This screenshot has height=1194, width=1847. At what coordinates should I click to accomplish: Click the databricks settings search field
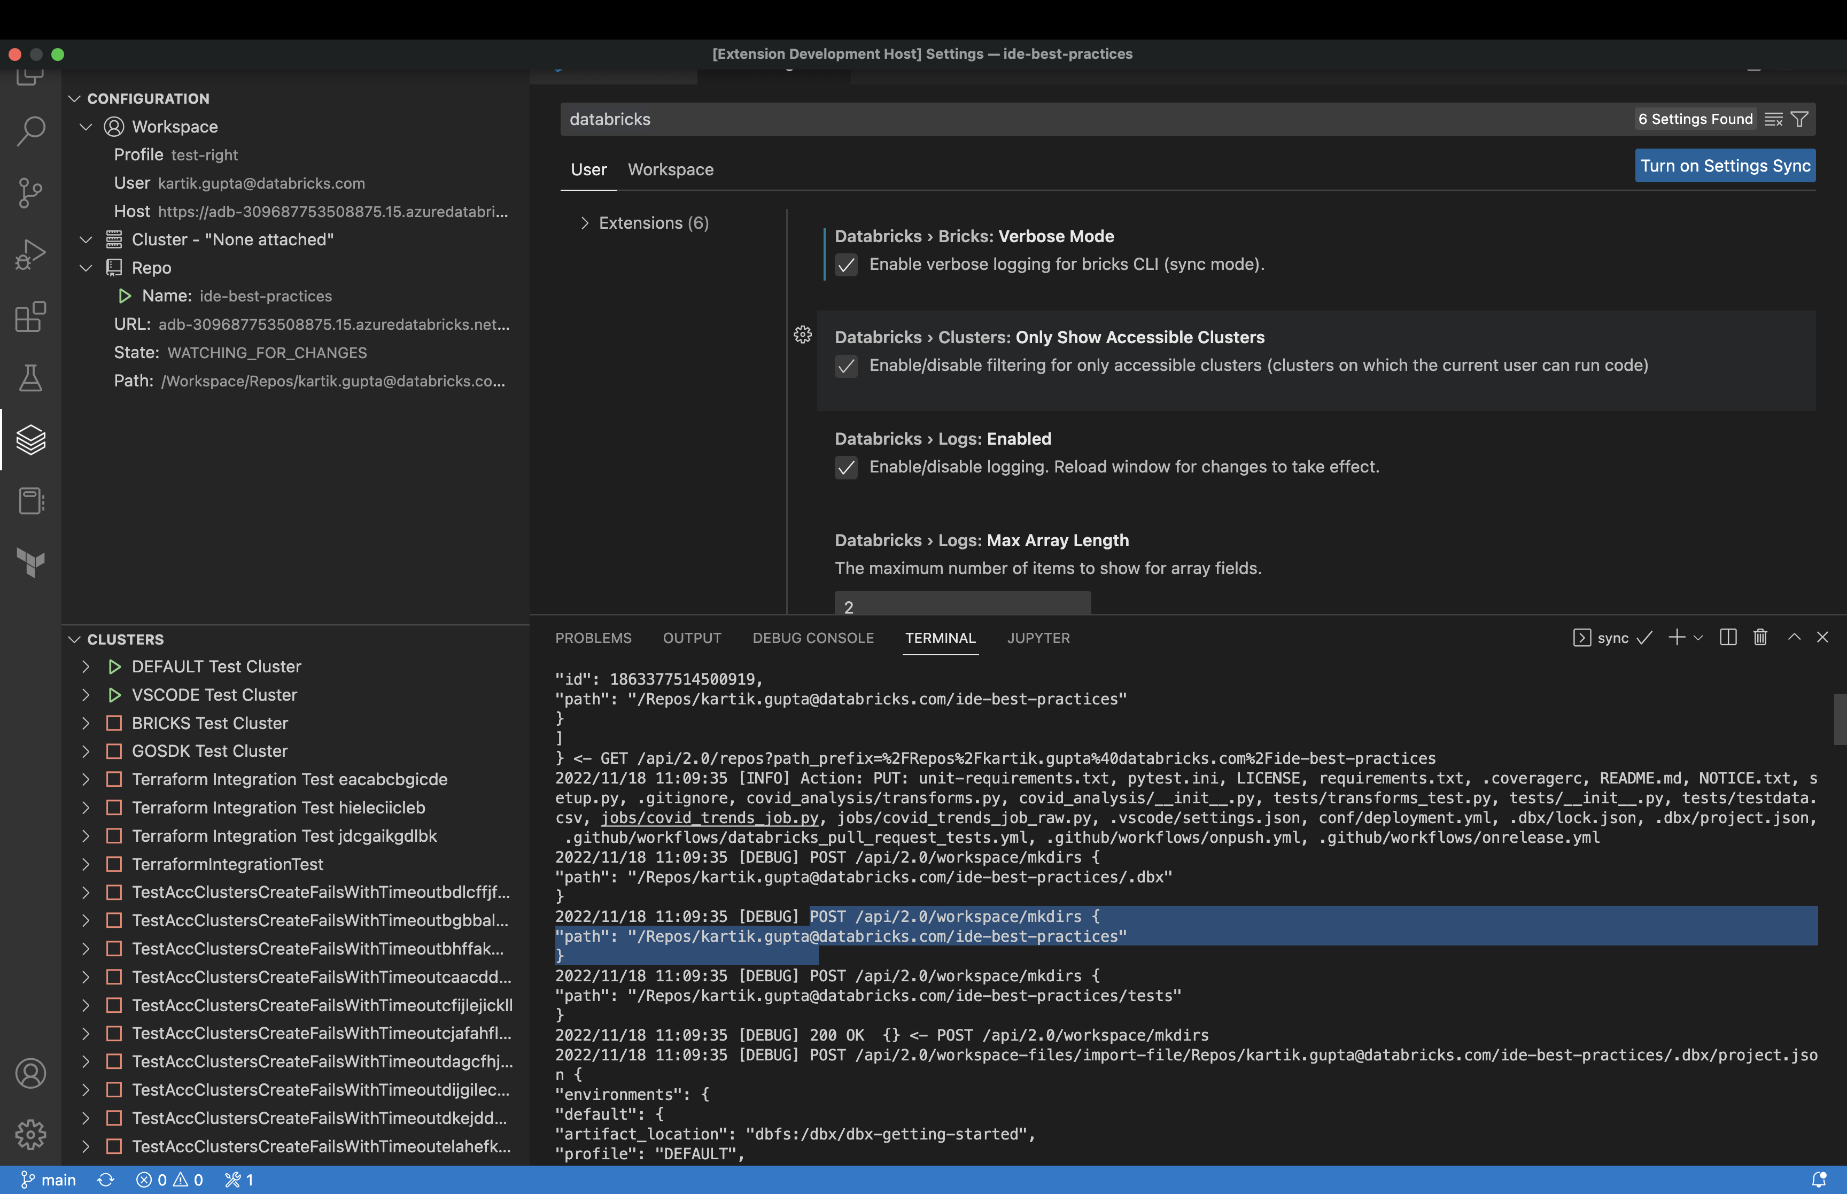pyautogui.click(x=1085, y=119)
